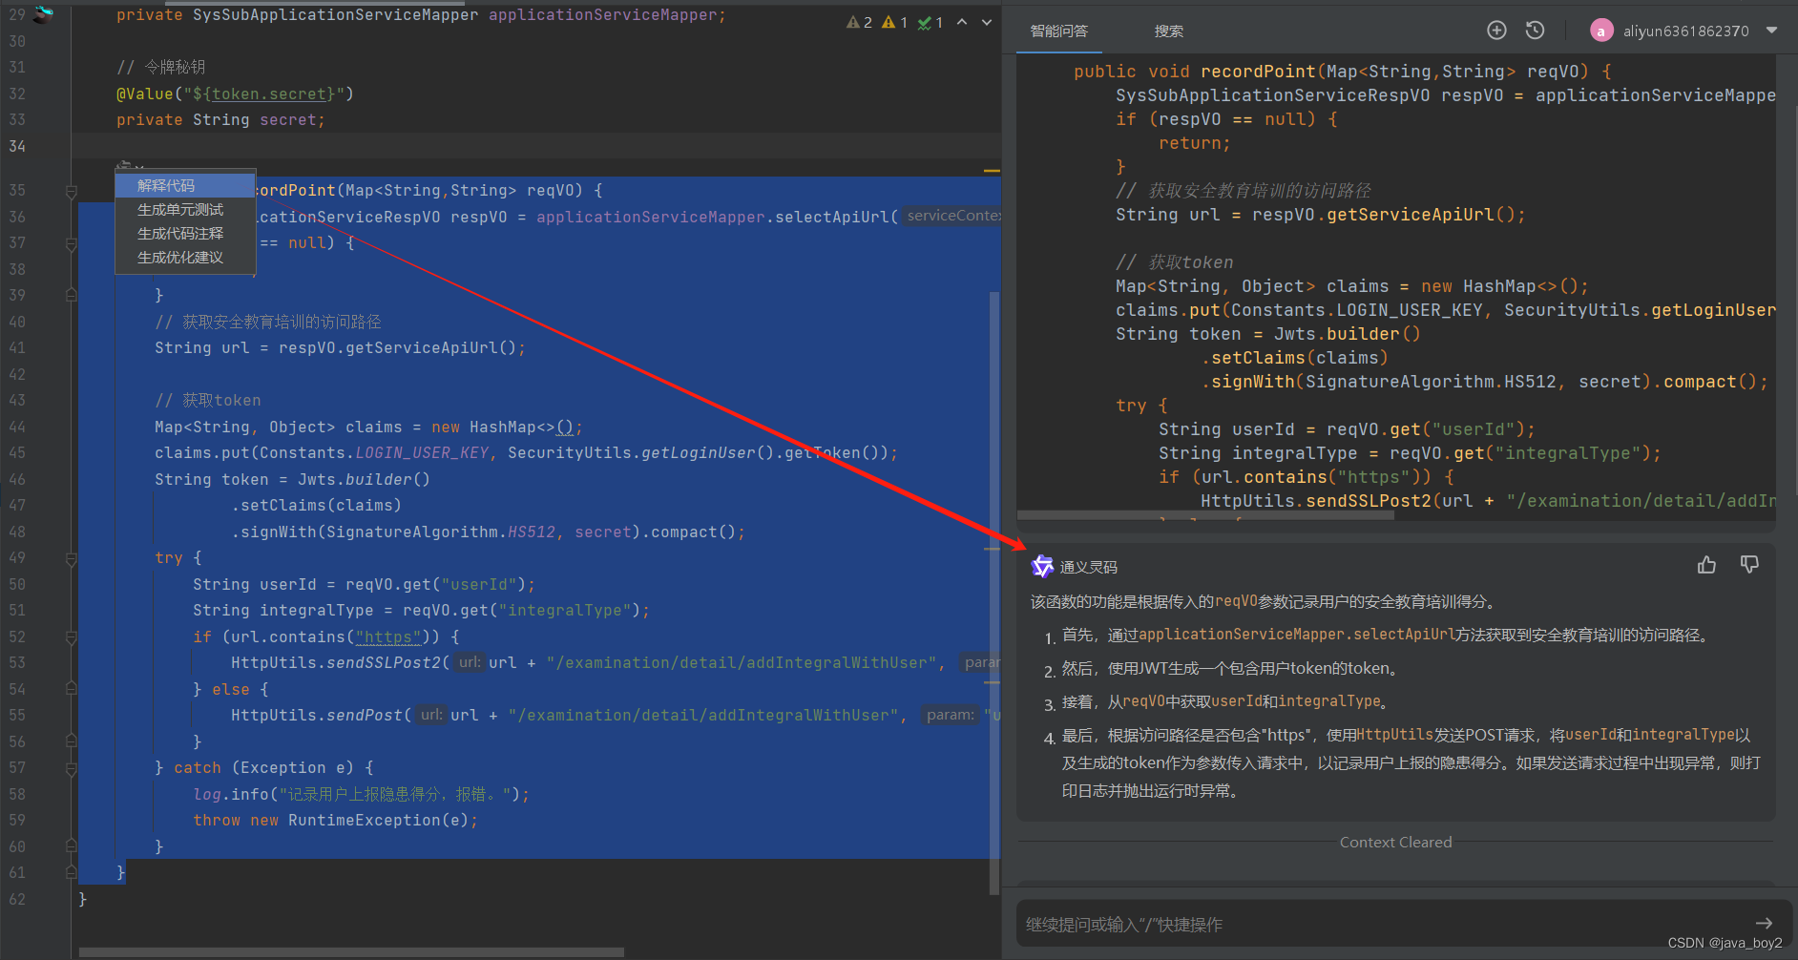Screen dimensions: 1798x960
Task: Toggle the fold marker at line 56
Action: click(71, 741)
